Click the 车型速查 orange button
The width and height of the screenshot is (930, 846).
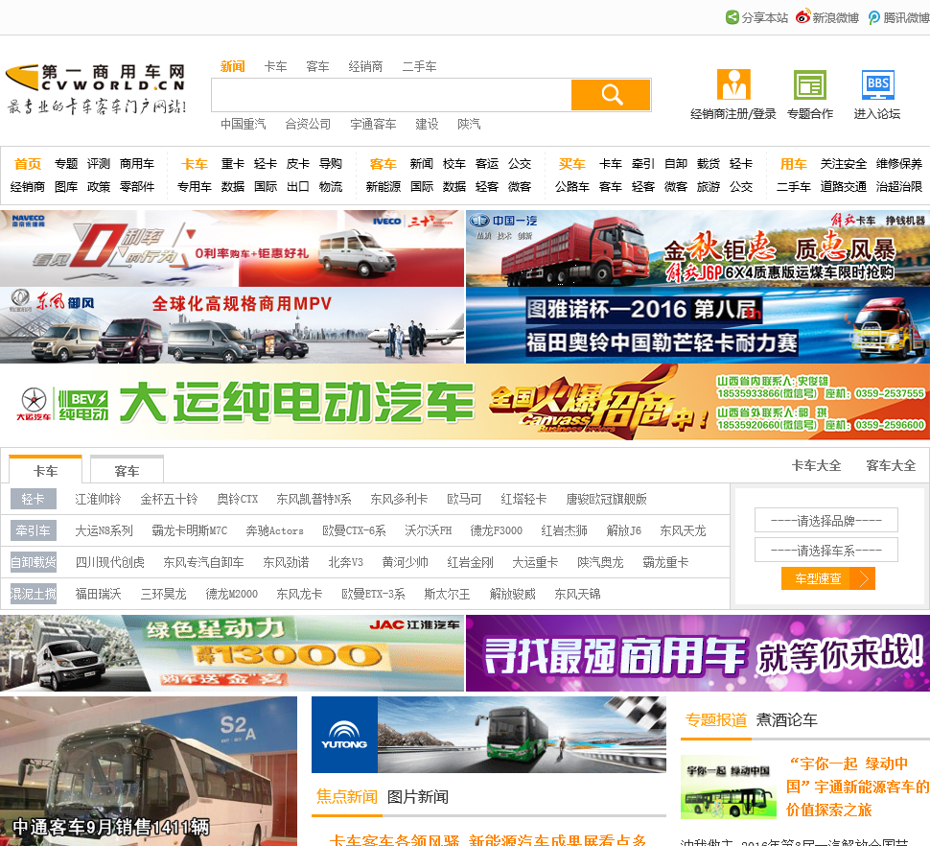click(x=827, y=578)
